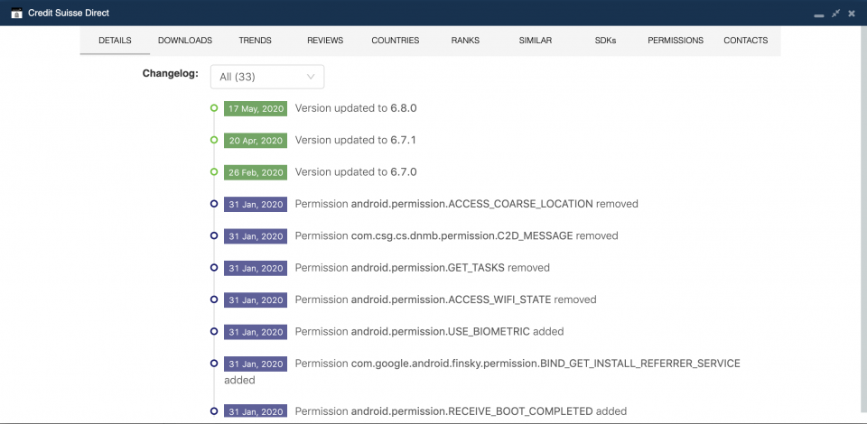Click the com.csg.cs.dnmb.permission.C2D_MESSAGE entry

[x=456, y=235]
